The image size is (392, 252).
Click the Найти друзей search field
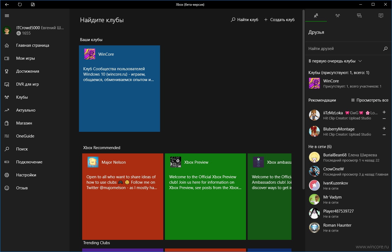[x=348, y=49]
